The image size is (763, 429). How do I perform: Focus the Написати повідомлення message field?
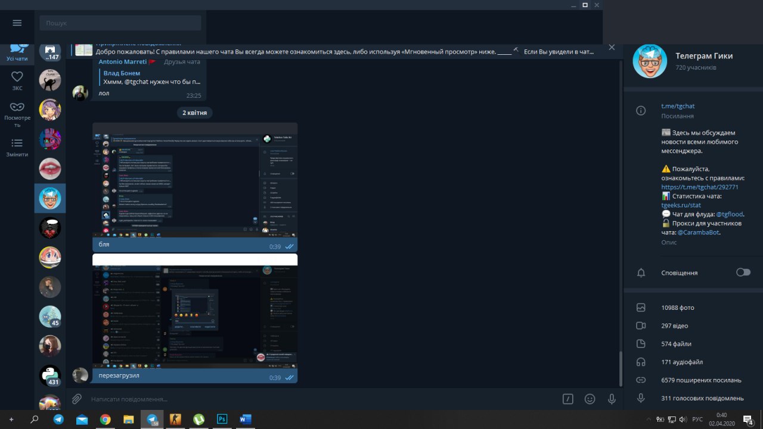[x=322, y=399]
